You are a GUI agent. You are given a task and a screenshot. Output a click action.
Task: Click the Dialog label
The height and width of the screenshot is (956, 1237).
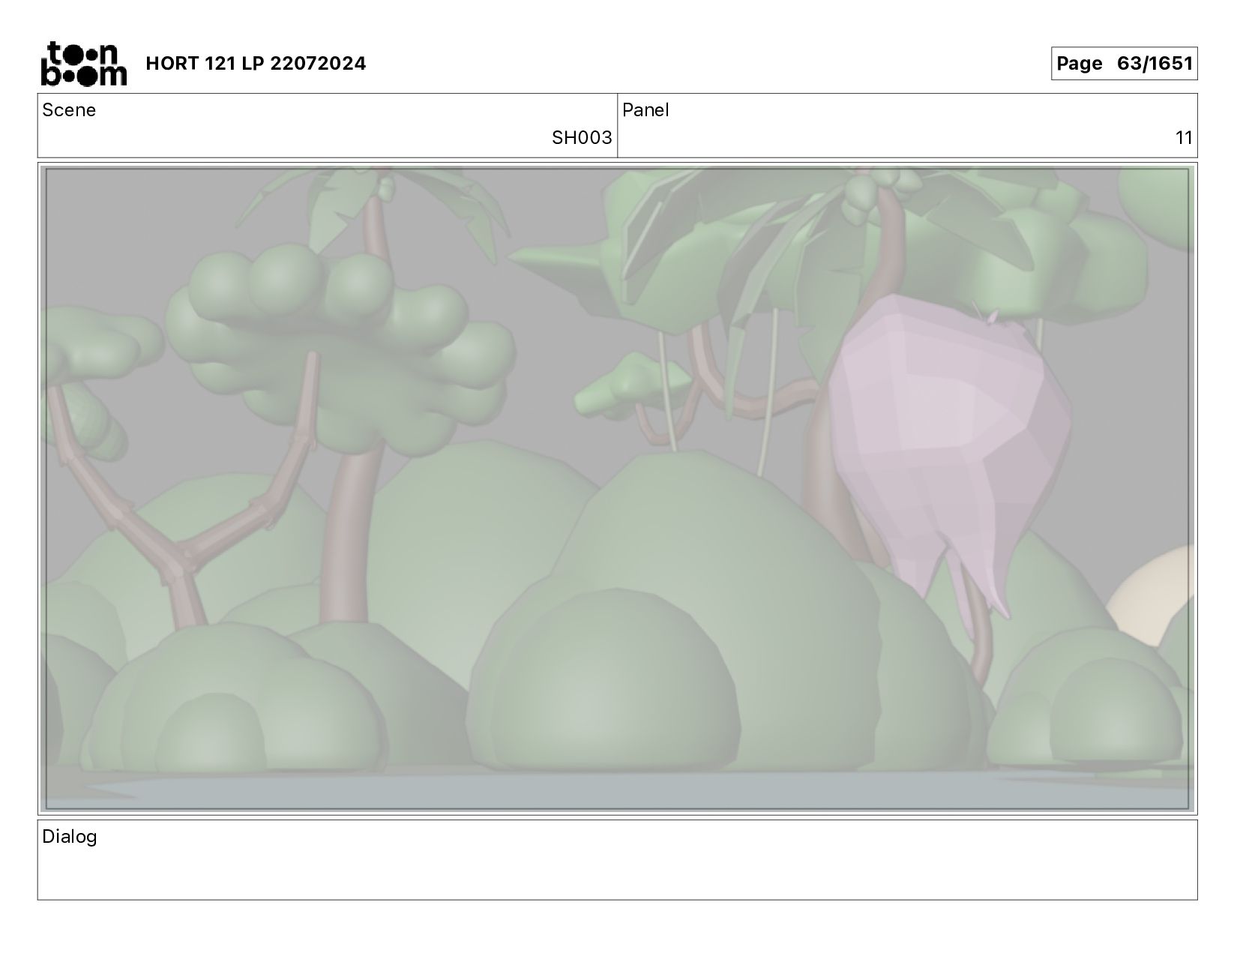[70, 837]
